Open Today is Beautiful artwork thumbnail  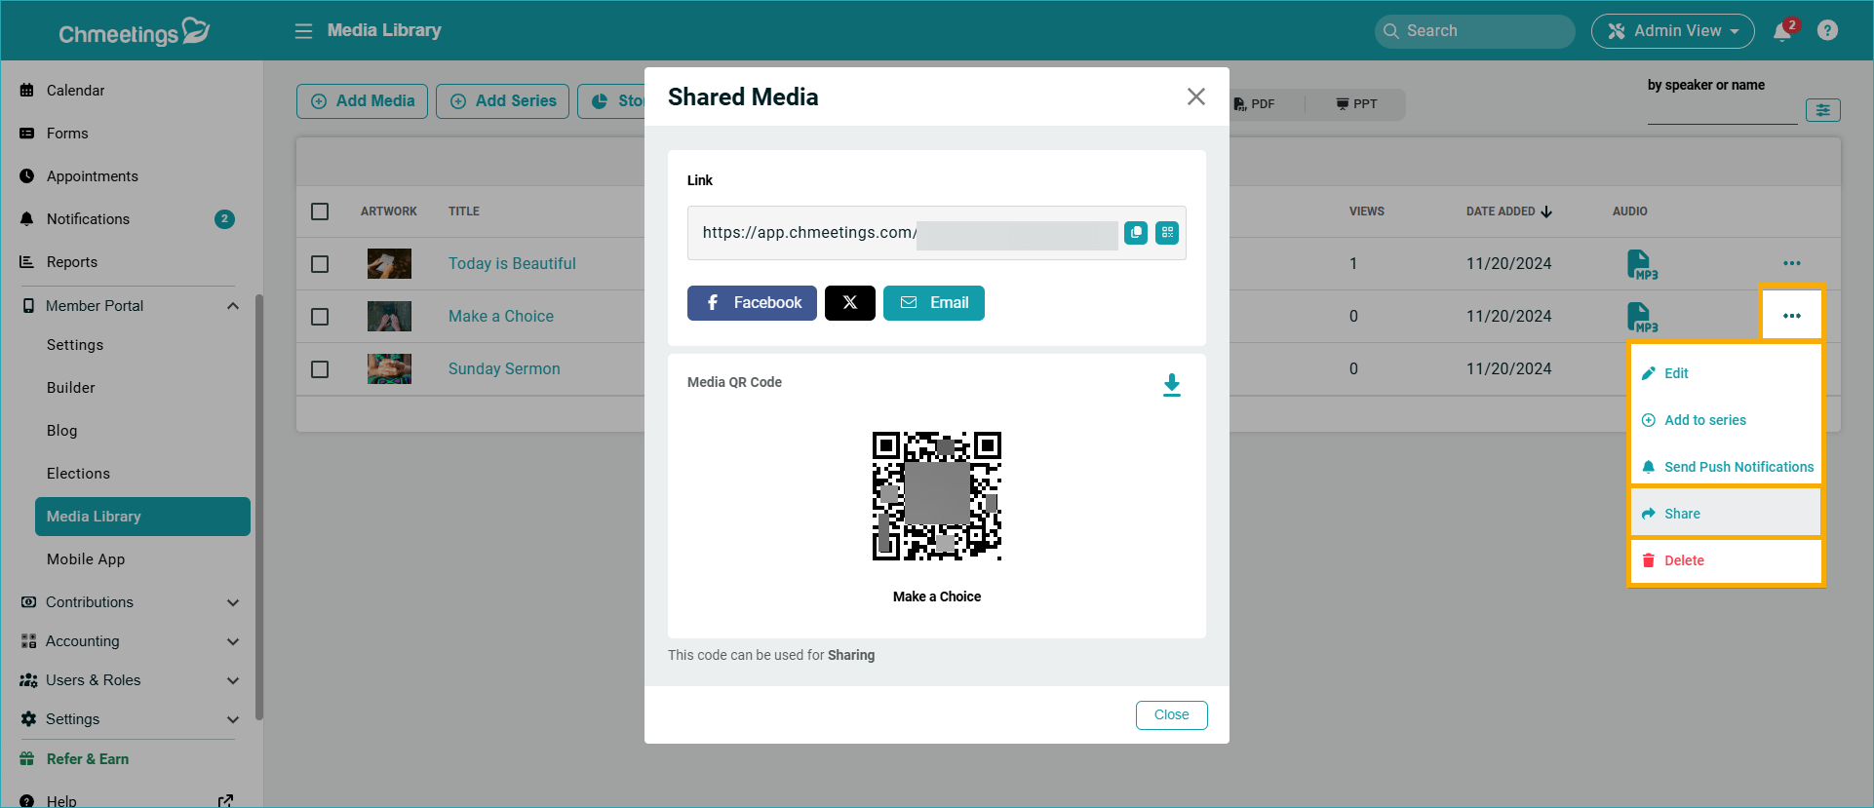389,264
